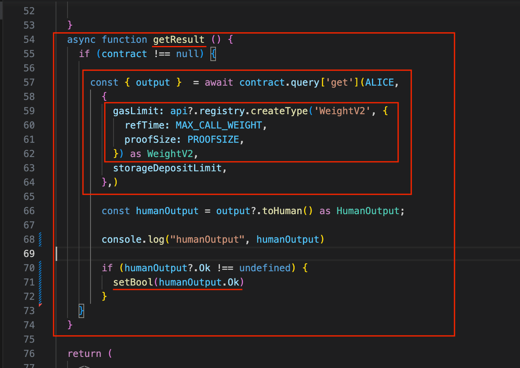The width and height of the screenshot is (520, 368).
Task: Click the async keyword on line 54
Action: [81, 39]
